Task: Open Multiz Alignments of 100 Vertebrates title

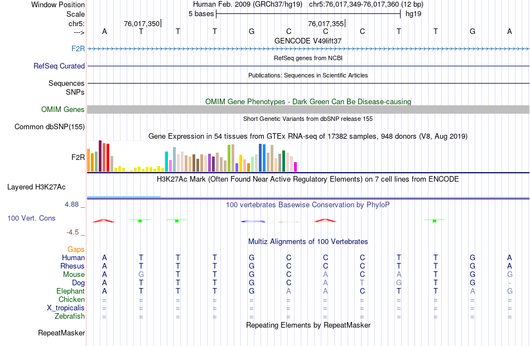Action: (x=308, y=242)
